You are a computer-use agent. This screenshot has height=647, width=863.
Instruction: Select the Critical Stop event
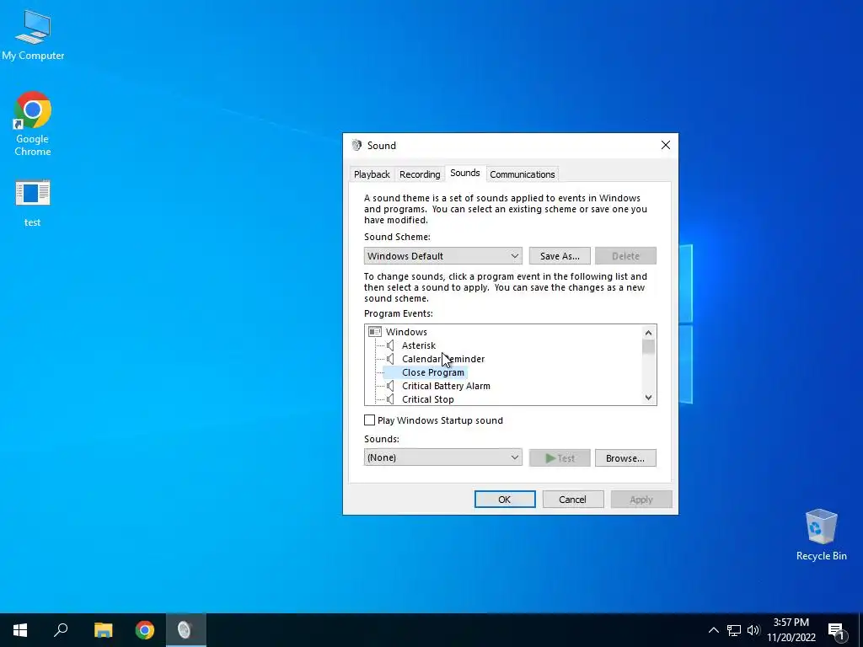(x=427, y=399)
